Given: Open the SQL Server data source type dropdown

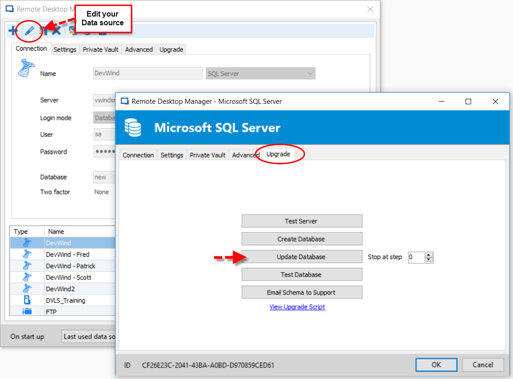Looking at the screenshot, I should pos(309,74).
